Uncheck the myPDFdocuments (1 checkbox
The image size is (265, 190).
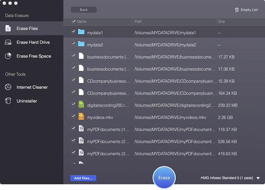[73, 128]
